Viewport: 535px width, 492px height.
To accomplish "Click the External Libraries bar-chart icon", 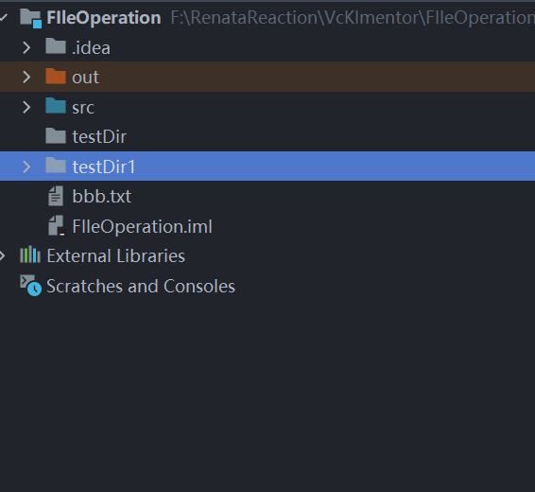I will (30, 255).
